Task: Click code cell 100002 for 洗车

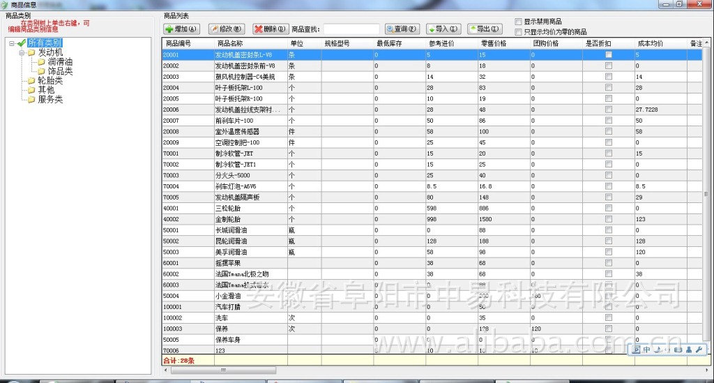Action: click(188, 318)
